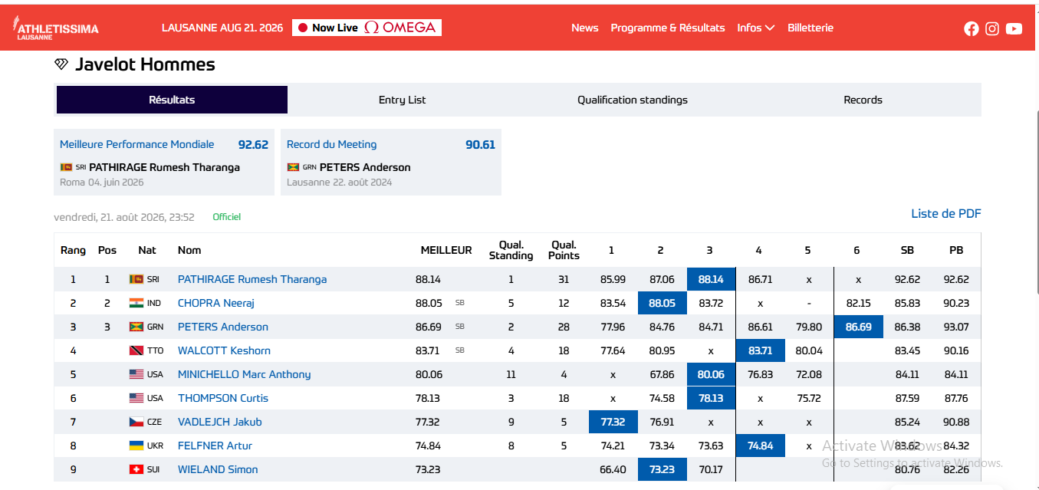Click Grenada flag in meeting record card
The height and width of the screenshot is (490, 1039).
pyautogui.click(x=293, y=167)
